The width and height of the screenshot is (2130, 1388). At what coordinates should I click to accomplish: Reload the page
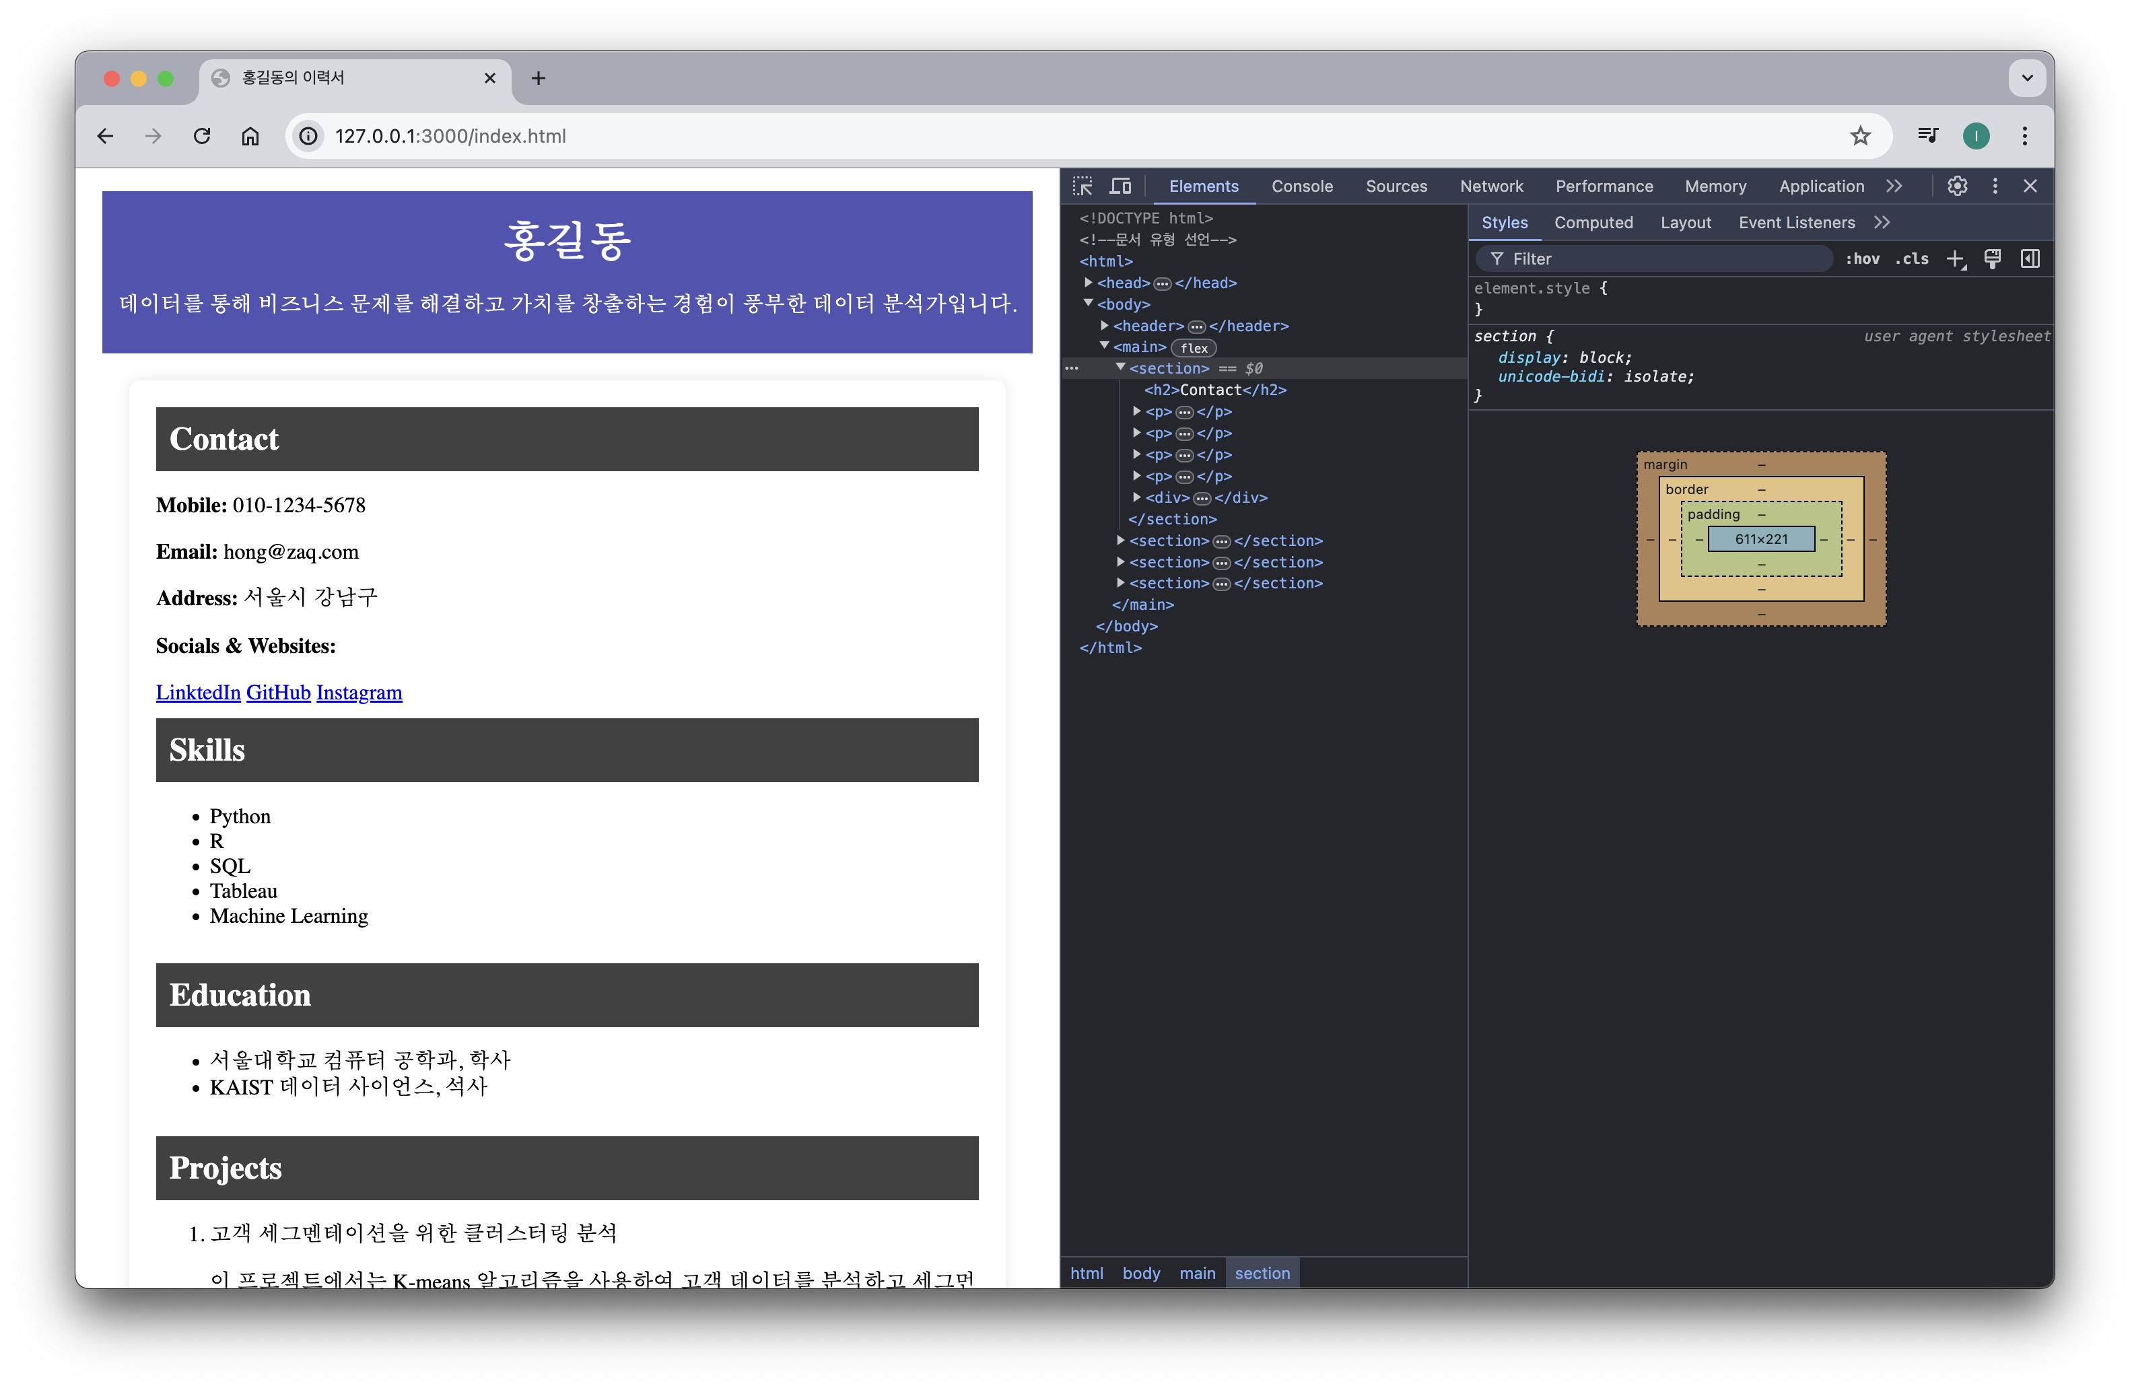click(202, 136)
